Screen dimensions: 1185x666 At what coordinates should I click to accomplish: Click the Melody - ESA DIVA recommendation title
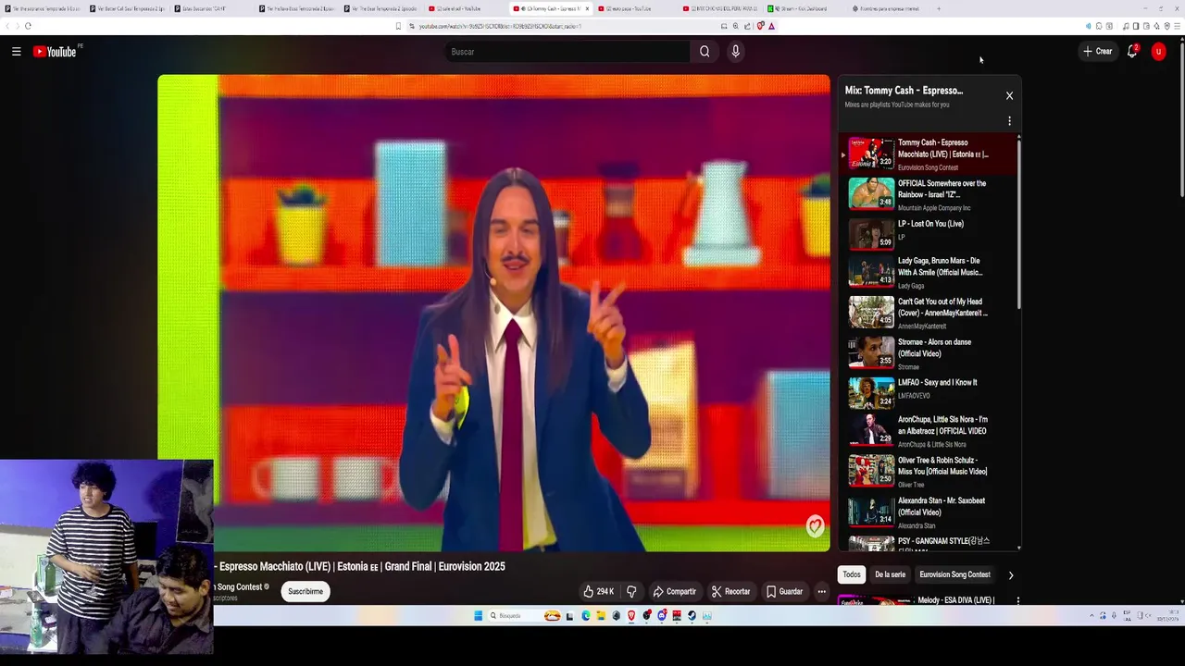[955, 600]
